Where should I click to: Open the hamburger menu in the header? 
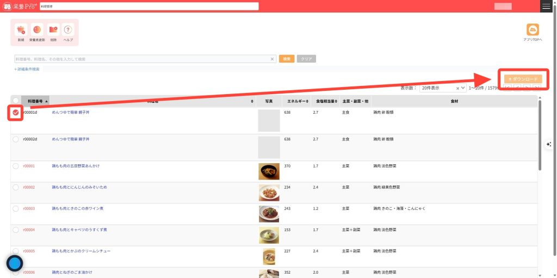[x=546, y=6]
